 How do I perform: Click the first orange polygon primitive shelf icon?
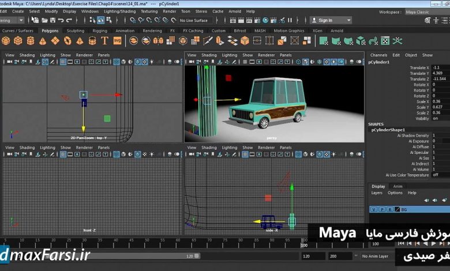coord(6,41)
